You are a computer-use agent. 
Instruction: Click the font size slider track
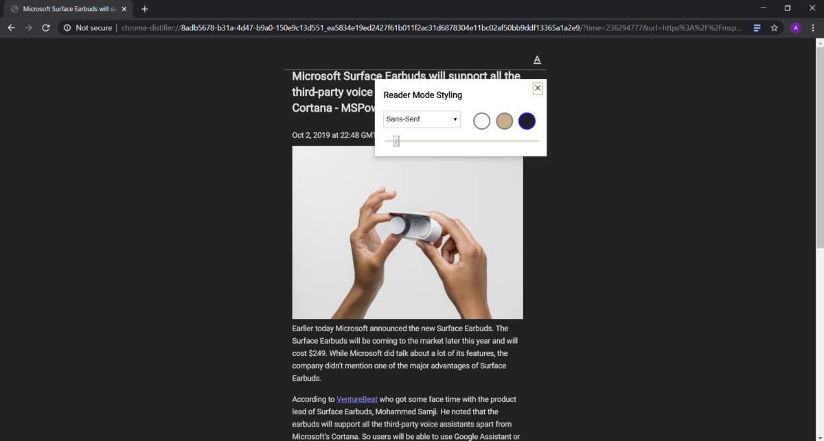[x=462, y=141]
